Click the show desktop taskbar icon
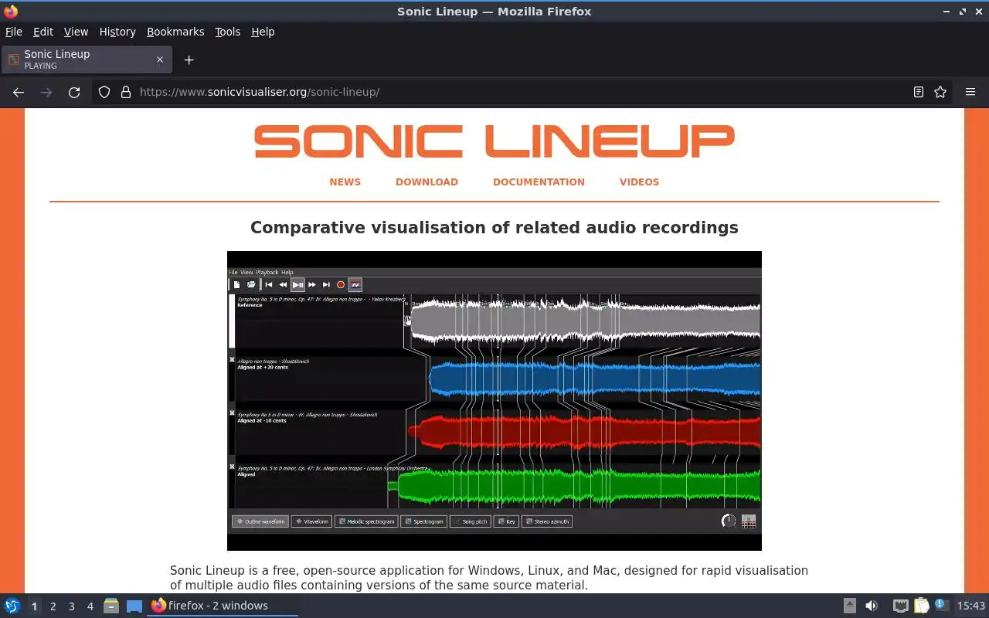The height and width of the screenshot is (618, 989). [x=134, y=606]
